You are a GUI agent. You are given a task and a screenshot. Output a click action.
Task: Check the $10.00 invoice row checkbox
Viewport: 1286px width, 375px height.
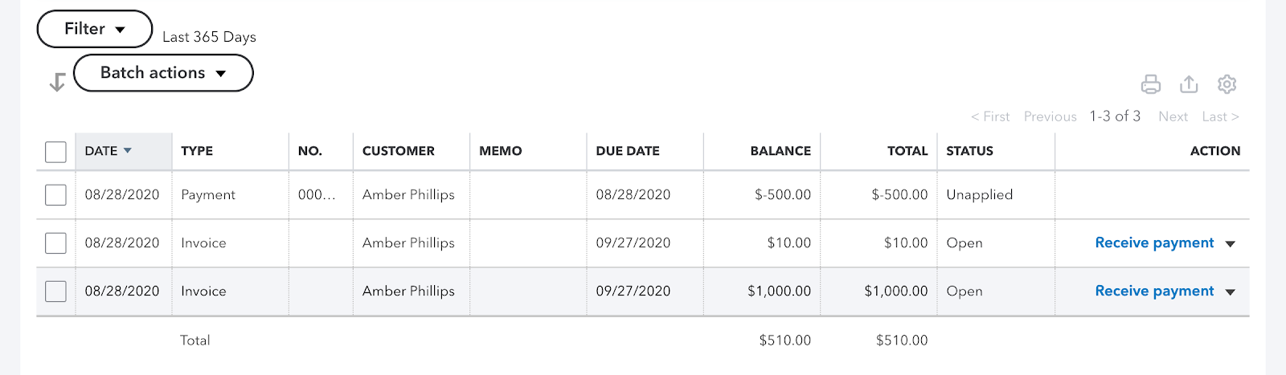55,243
